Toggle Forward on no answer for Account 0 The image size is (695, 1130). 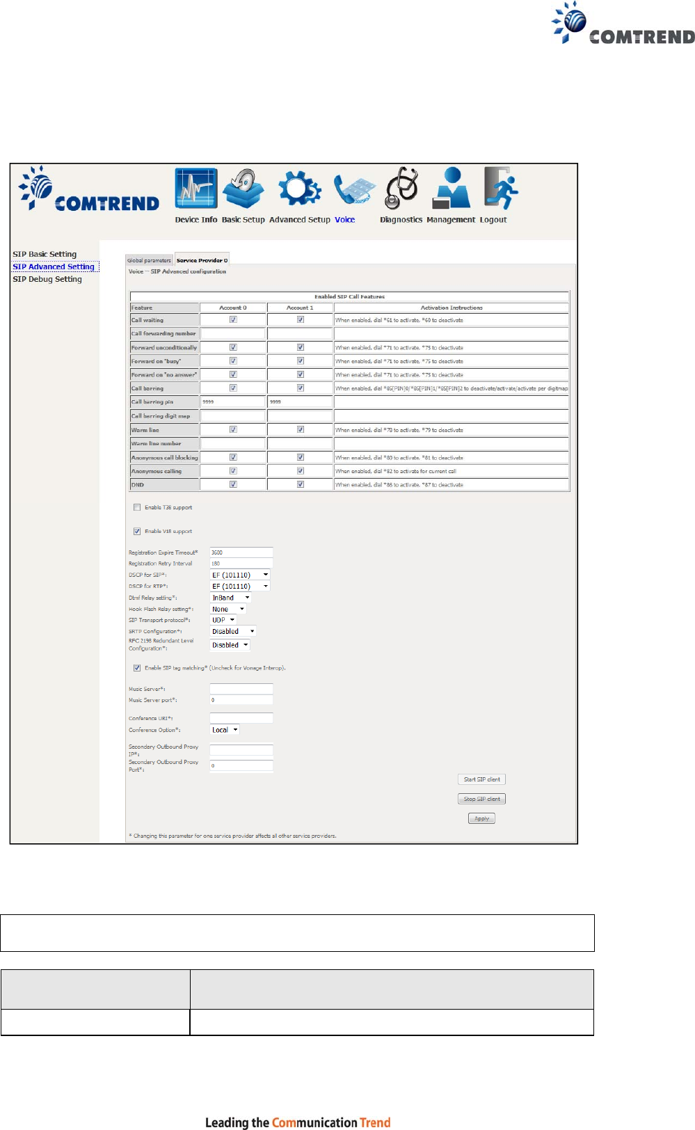click(233, 374)
